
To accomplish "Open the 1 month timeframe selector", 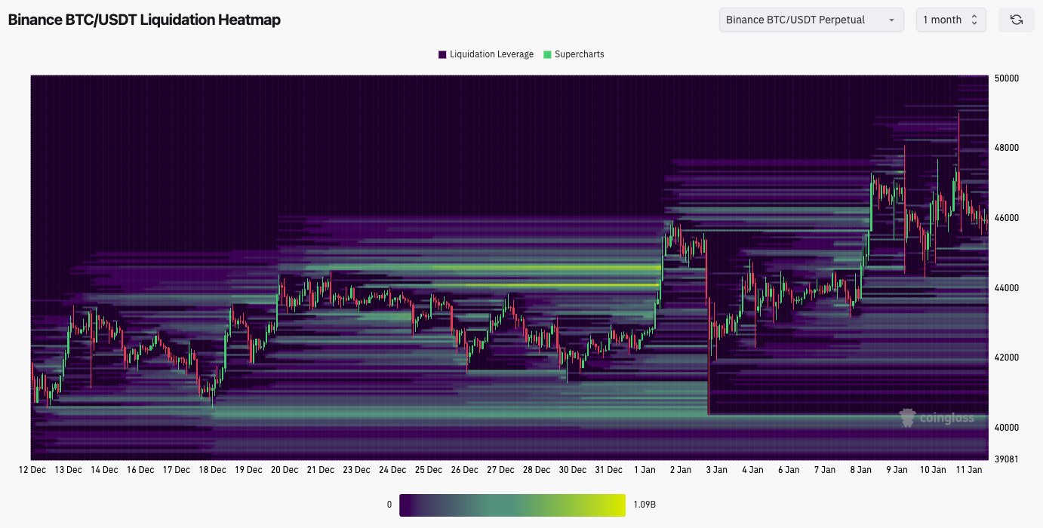I will click(951, 20).
